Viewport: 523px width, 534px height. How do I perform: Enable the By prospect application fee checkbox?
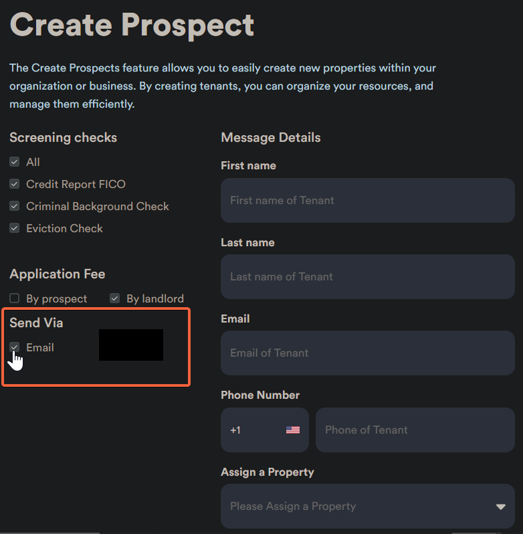pos(15,298)
